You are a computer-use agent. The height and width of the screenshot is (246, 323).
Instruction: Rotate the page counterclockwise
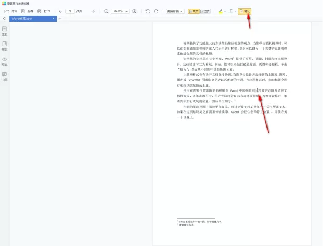148,11
